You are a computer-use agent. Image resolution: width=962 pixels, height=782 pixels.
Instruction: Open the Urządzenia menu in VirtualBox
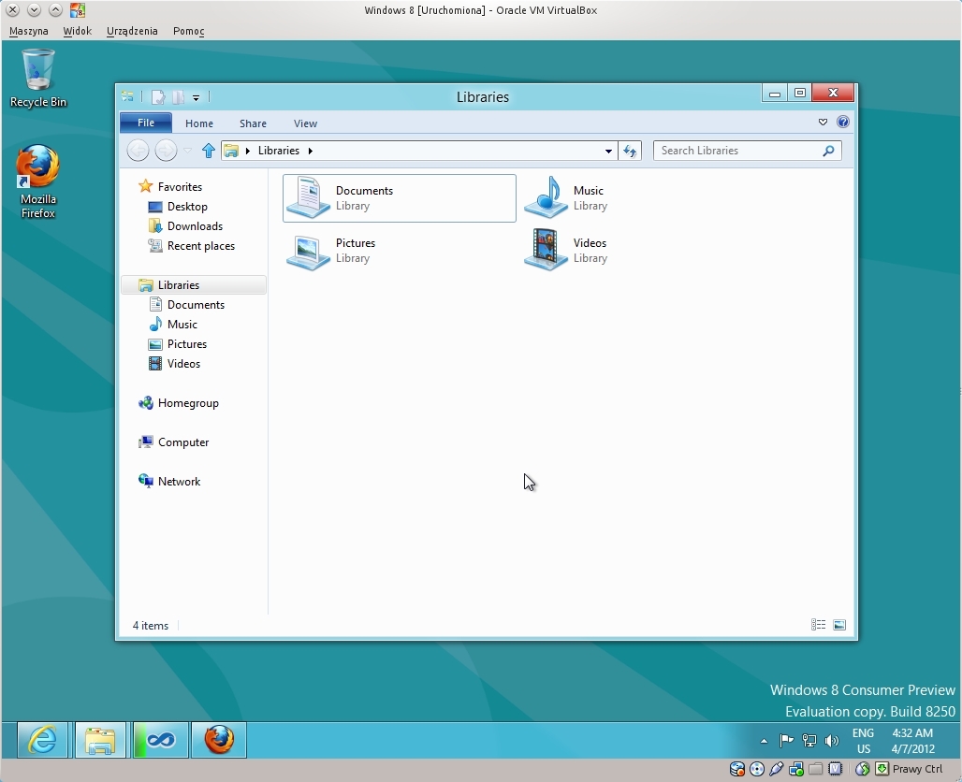pyautogui.click(x=132, y=31)
